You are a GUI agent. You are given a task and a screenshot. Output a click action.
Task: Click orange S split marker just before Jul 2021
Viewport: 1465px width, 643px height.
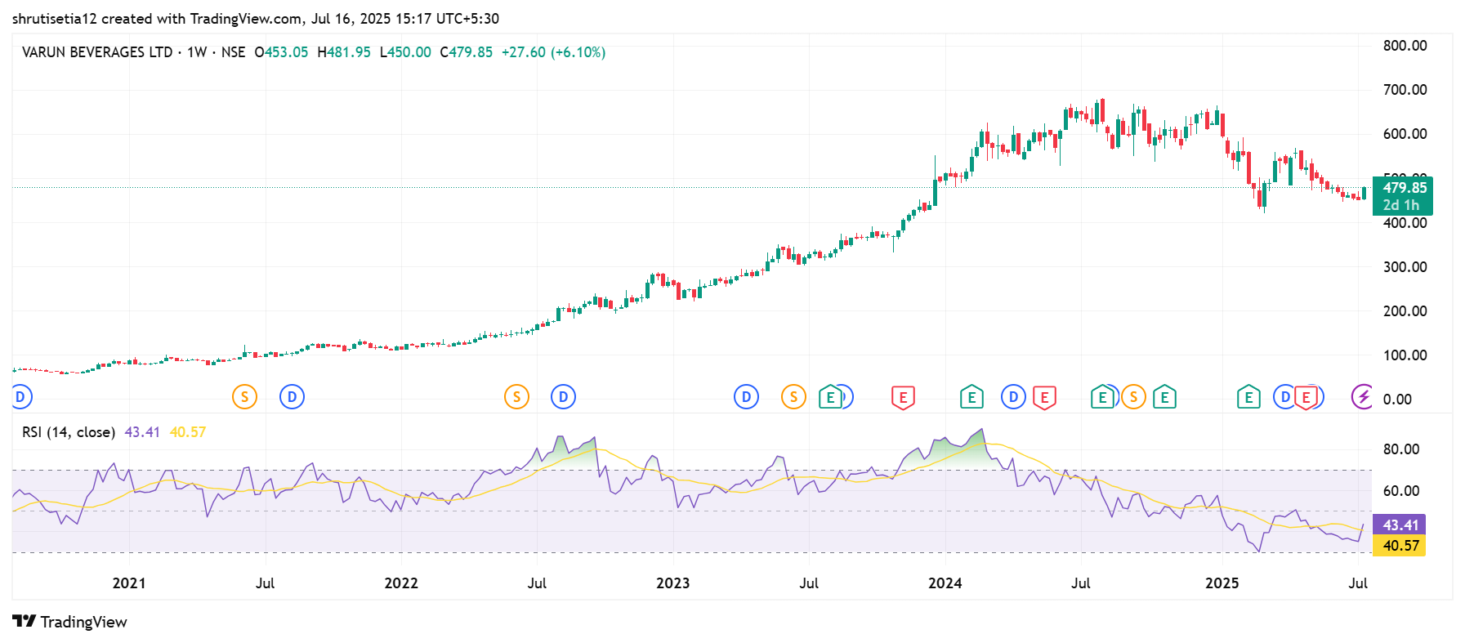click(x=244, y=397)
